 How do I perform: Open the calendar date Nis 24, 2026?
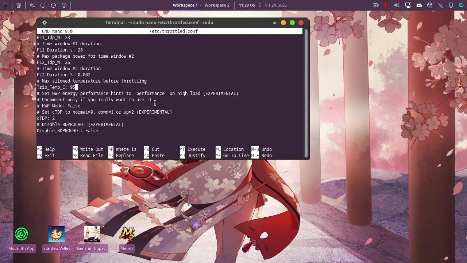coord(275,5)
